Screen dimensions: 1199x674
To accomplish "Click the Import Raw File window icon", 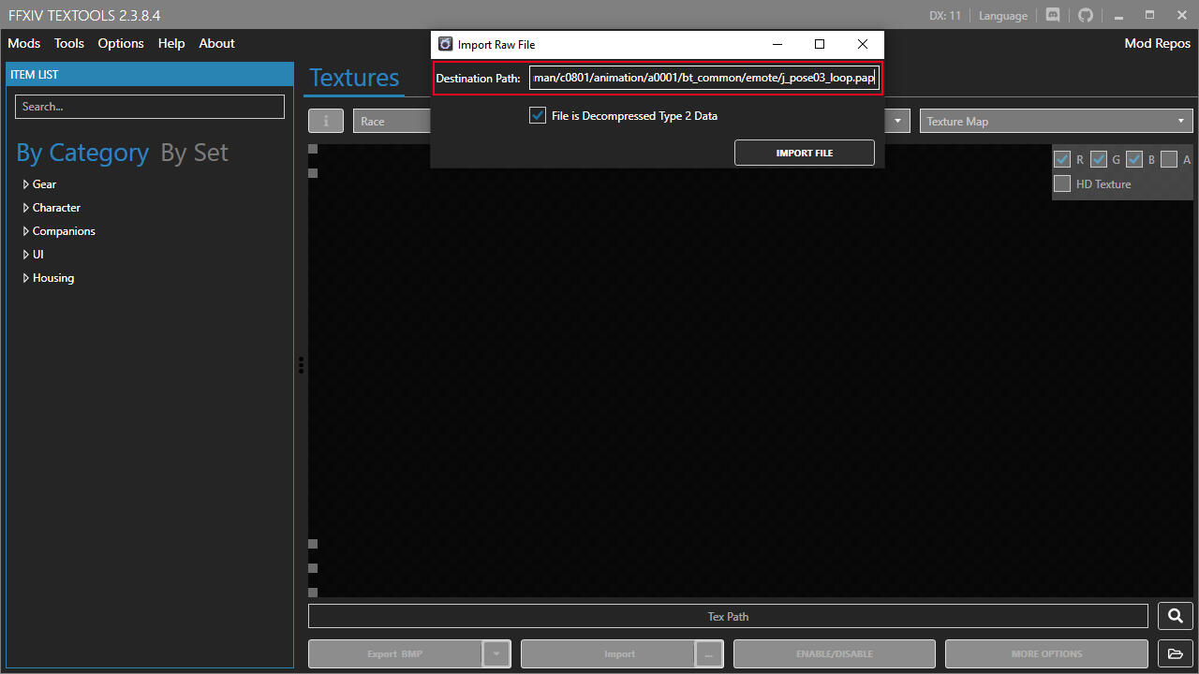I will [446, 44].
